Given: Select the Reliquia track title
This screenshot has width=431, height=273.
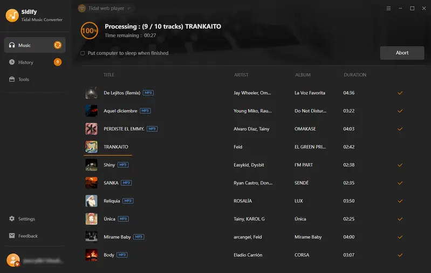Looking at the screenshot, I should click(112, 201).
